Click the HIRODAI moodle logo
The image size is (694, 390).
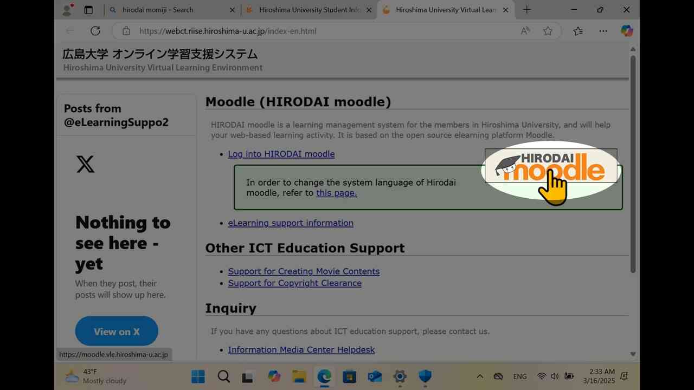pyautogui.click(x=551, y=166)
